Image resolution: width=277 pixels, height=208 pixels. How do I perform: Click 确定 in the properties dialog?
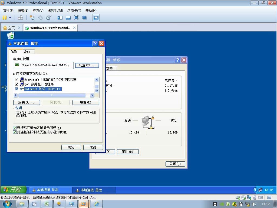71,147
